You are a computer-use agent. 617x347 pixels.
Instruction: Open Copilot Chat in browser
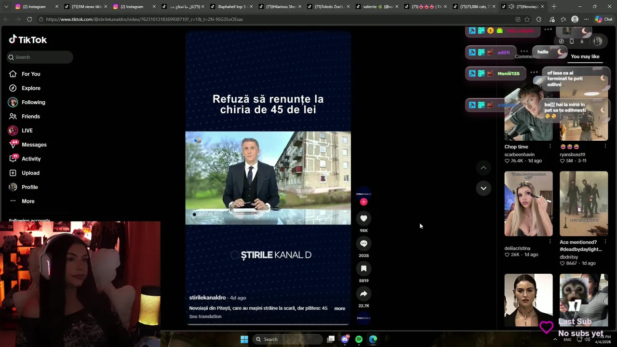(x=604, y=19)
